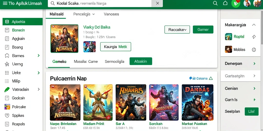Viewport: 263px width, 131px height.
Task: Click the Goclcain sidebar icon
Action: pyautogui.click(x=7, y=98)
